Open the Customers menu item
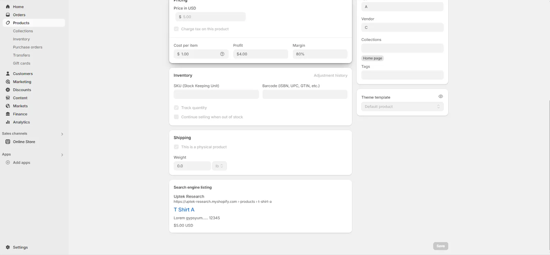The height and width of the screenshot is (255, 550). pos(34,73)
